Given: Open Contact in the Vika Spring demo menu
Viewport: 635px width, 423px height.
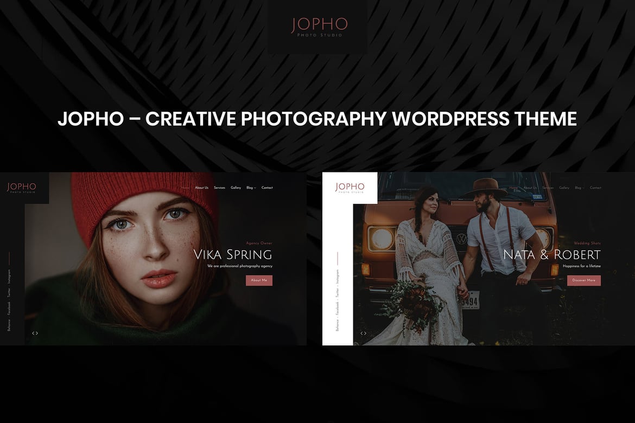Looking at the screenshot, I should point(267,188).
